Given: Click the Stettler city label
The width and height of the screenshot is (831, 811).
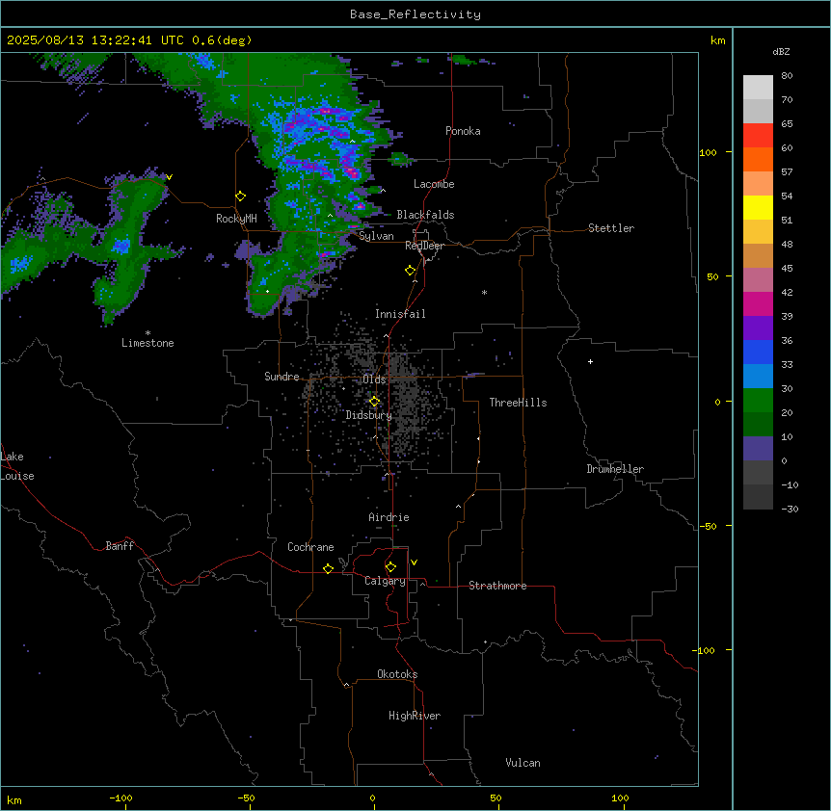Looking at the screenshot, I should (x=611, y=228).
